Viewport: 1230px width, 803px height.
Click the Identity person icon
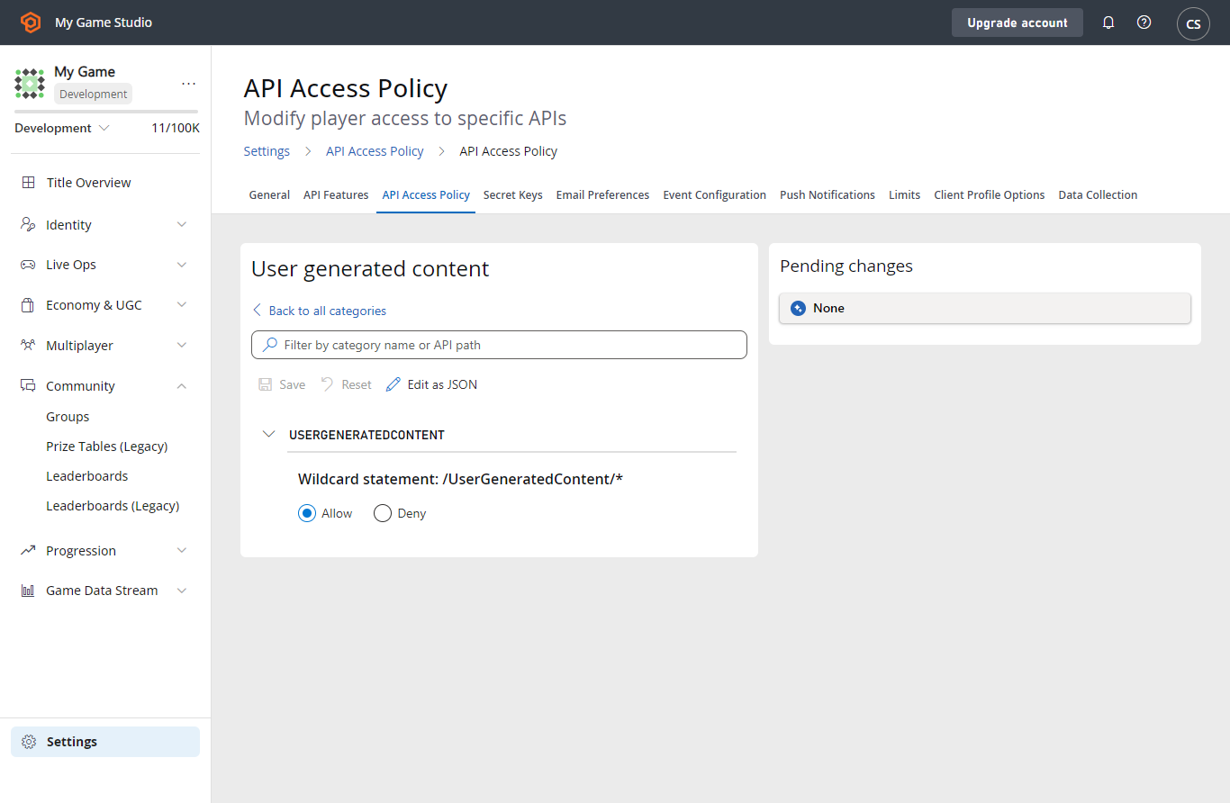click(x=28, y=225)
